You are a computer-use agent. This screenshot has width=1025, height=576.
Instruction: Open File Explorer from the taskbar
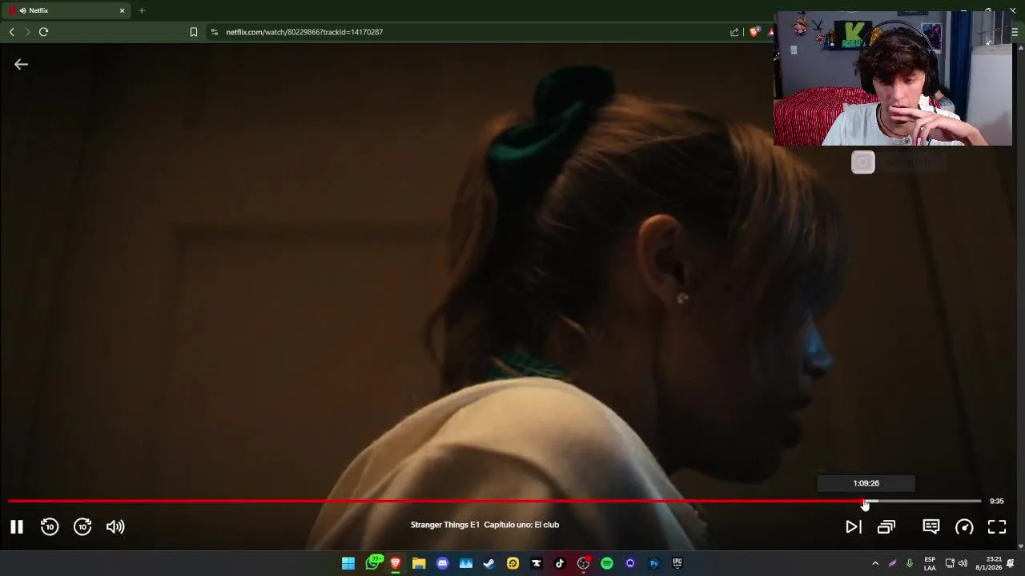coord(419,563)
